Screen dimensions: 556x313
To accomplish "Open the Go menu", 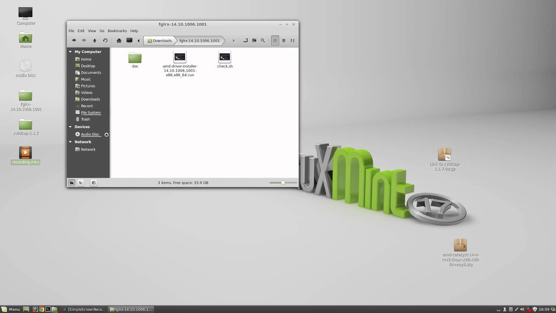I will (102, 31).
